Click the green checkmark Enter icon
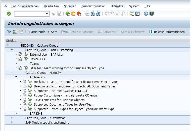This screenshot has width=191, height=131. tap(9, 14)
